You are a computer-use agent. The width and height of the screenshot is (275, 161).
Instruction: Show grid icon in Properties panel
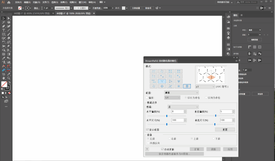pyautogui.click(x=254, y=47)
